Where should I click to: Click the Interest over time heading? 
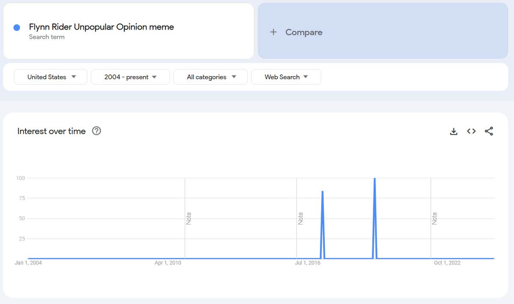coord(51,131)
